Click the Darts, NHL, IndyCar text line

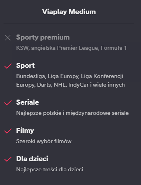(x=70, y=85)
